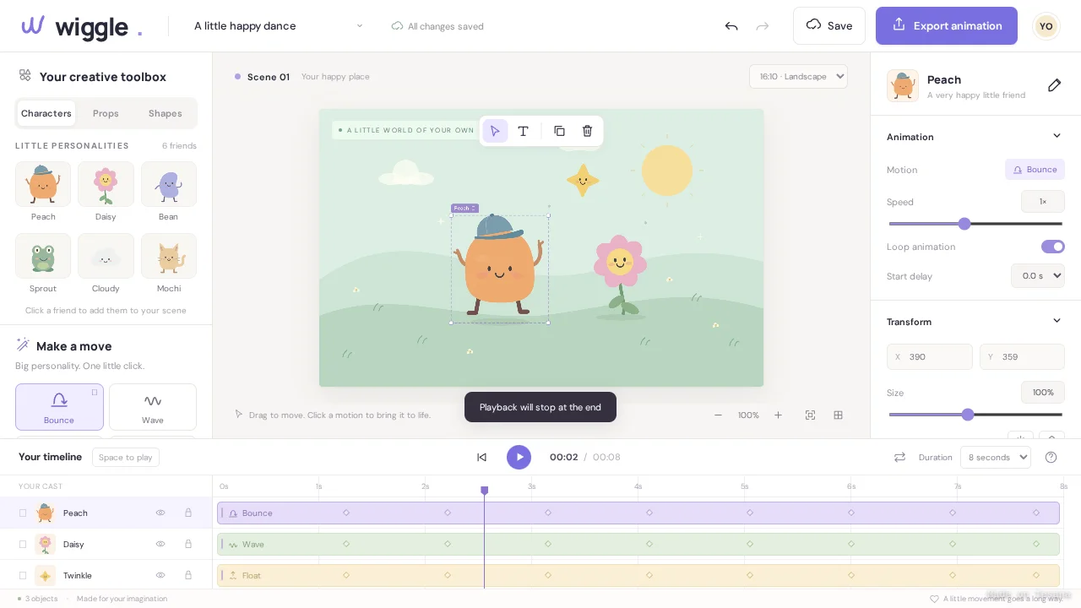Image resolution: width=1081 pixels, height=608 pixels.
Task: Open the Duration 8 seconds dropdown
Action: [996, 457]
